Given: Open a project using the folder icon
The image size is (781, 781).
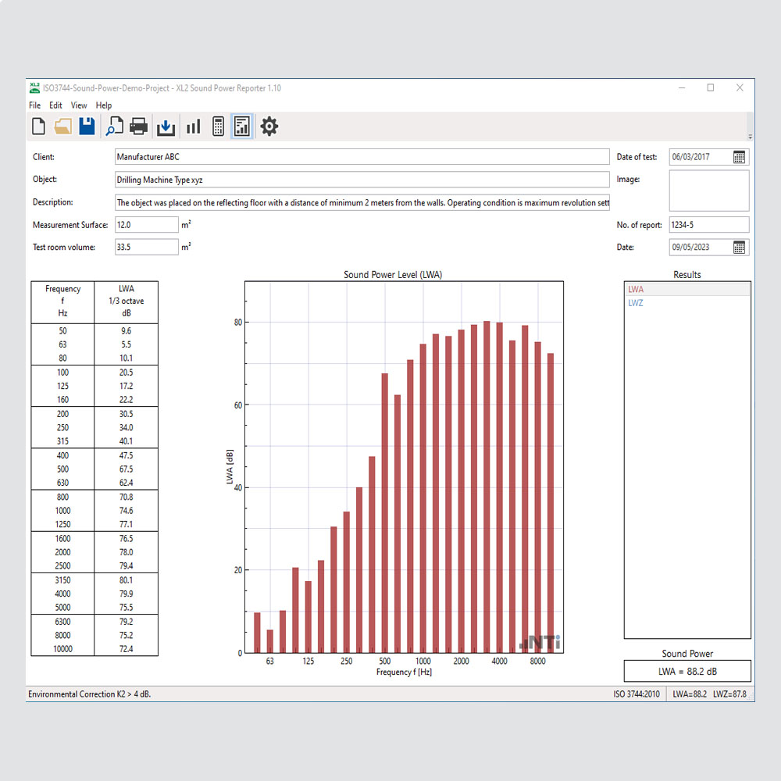Looking at the screenshot, I should coord(62,126).
